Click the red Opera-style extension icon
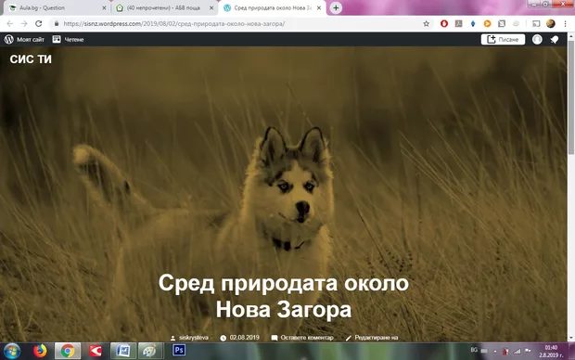The width and height of the screenshot is (575, 360). pos(444,23)
